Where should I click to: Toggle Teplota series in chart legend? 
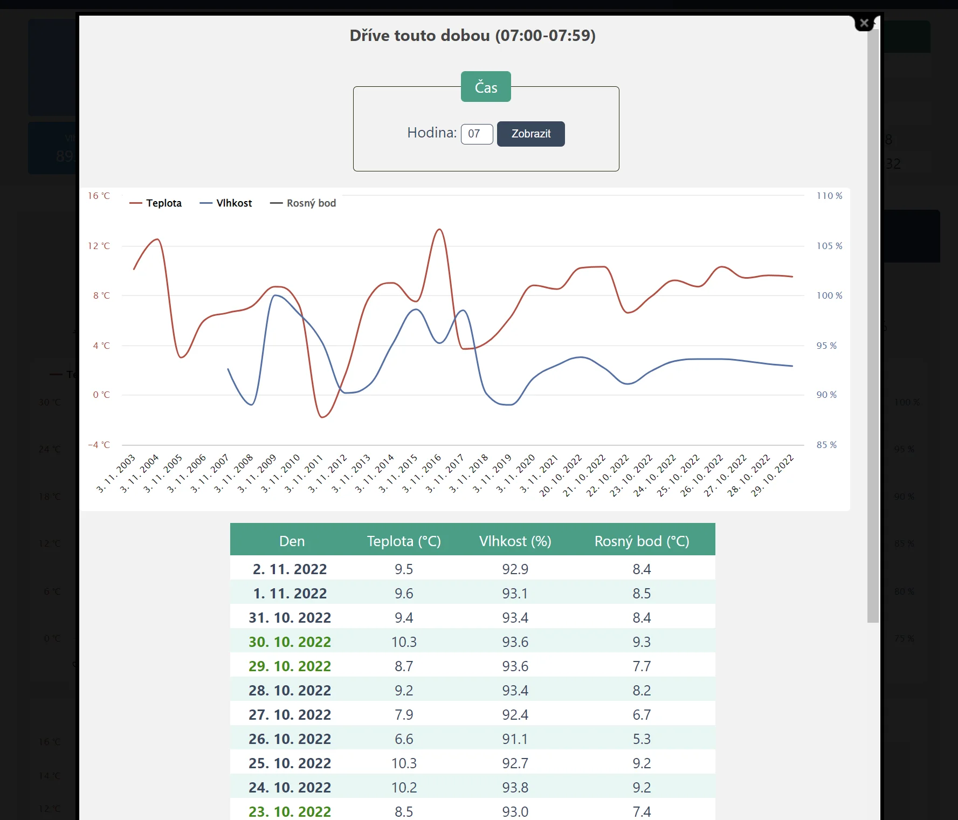[x=156, y=203]
